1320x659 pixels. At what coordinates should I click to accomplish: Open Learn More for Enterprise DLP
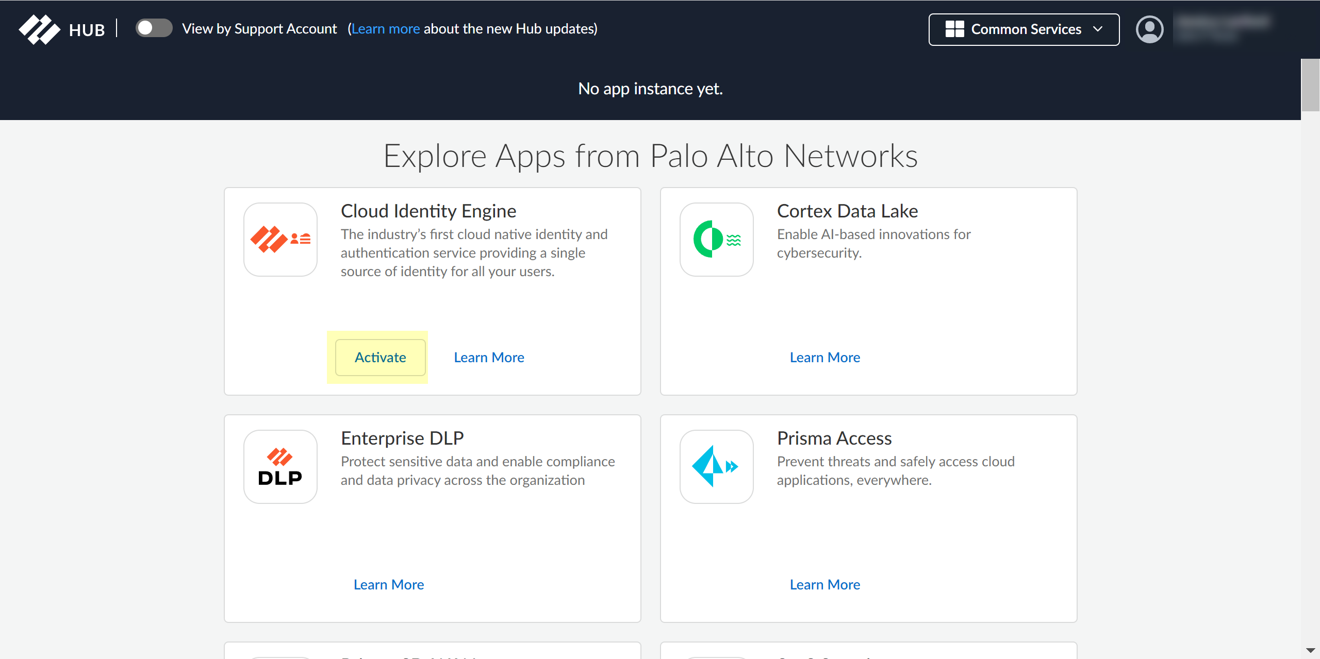[x=388, y=584]
